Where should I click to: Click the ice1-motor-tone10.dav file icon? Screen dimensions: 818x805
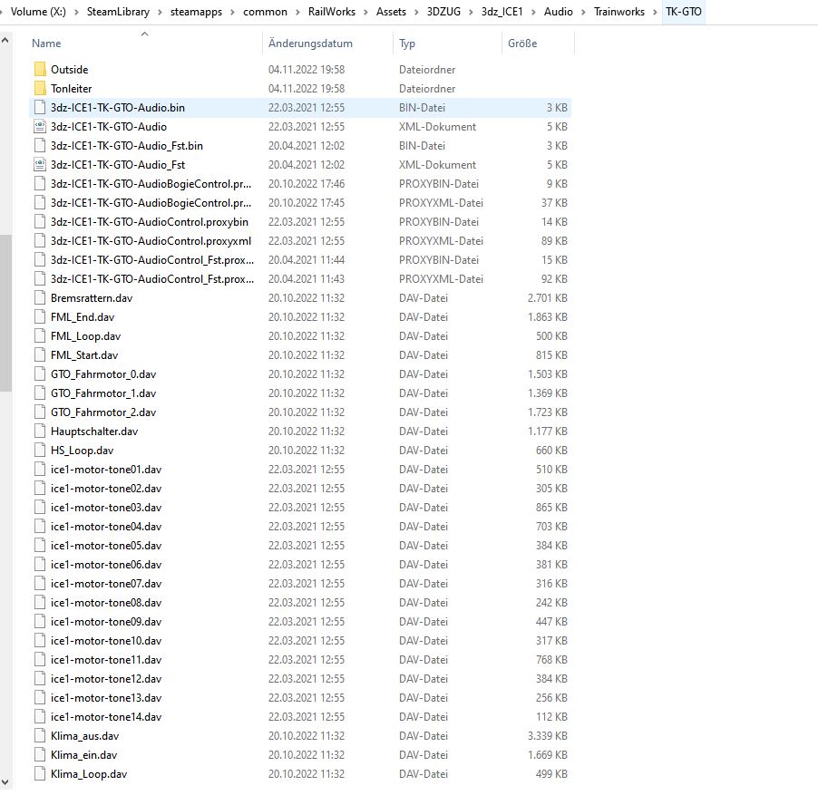[40, 641]
